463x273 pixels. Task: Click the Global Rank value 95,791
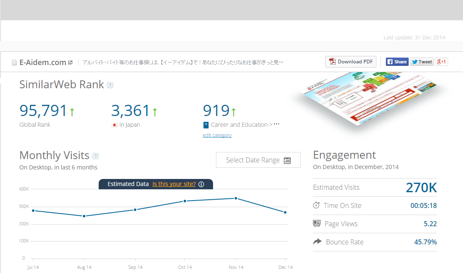coord(44,111)
